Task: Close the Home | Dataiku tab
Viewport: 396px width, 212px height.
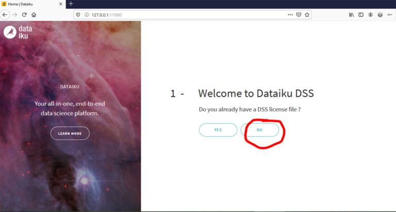Action: (61, 4)
